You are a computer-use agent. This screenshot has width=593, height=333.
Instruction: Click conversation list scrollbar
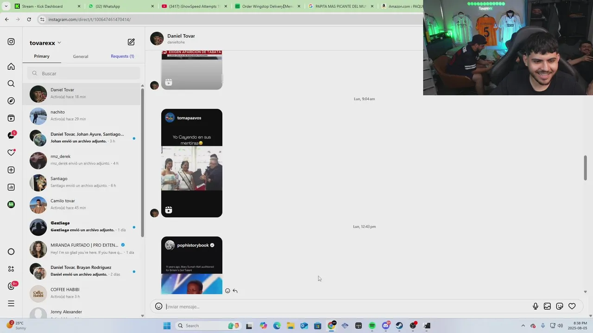pos(142,162)
